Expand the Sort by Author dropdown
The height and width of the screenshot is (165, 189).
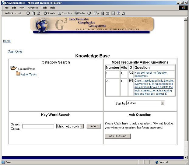pyautogui.click(x=162, y=103)
